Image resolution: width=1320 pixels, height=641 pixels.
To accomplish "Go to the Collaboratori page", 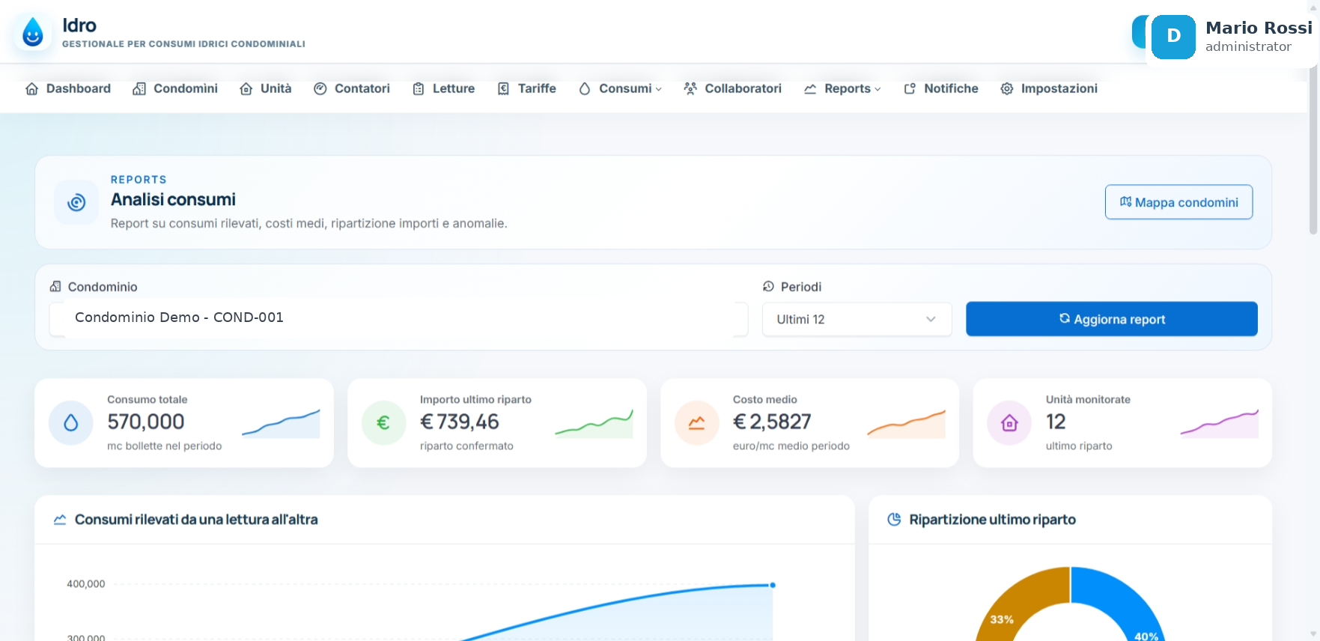I will (732, 88).
